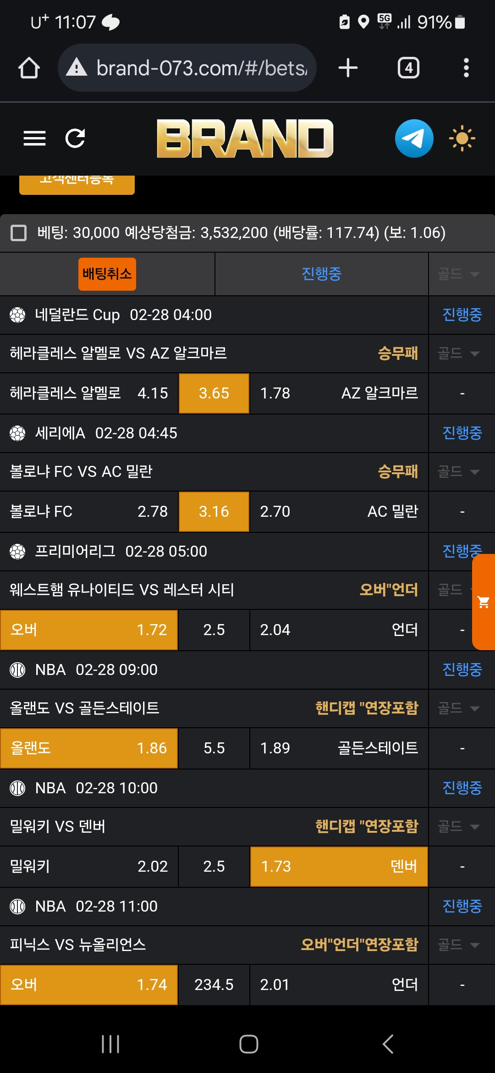
Task: Tap the browser home icon
Action: (29, 68)
